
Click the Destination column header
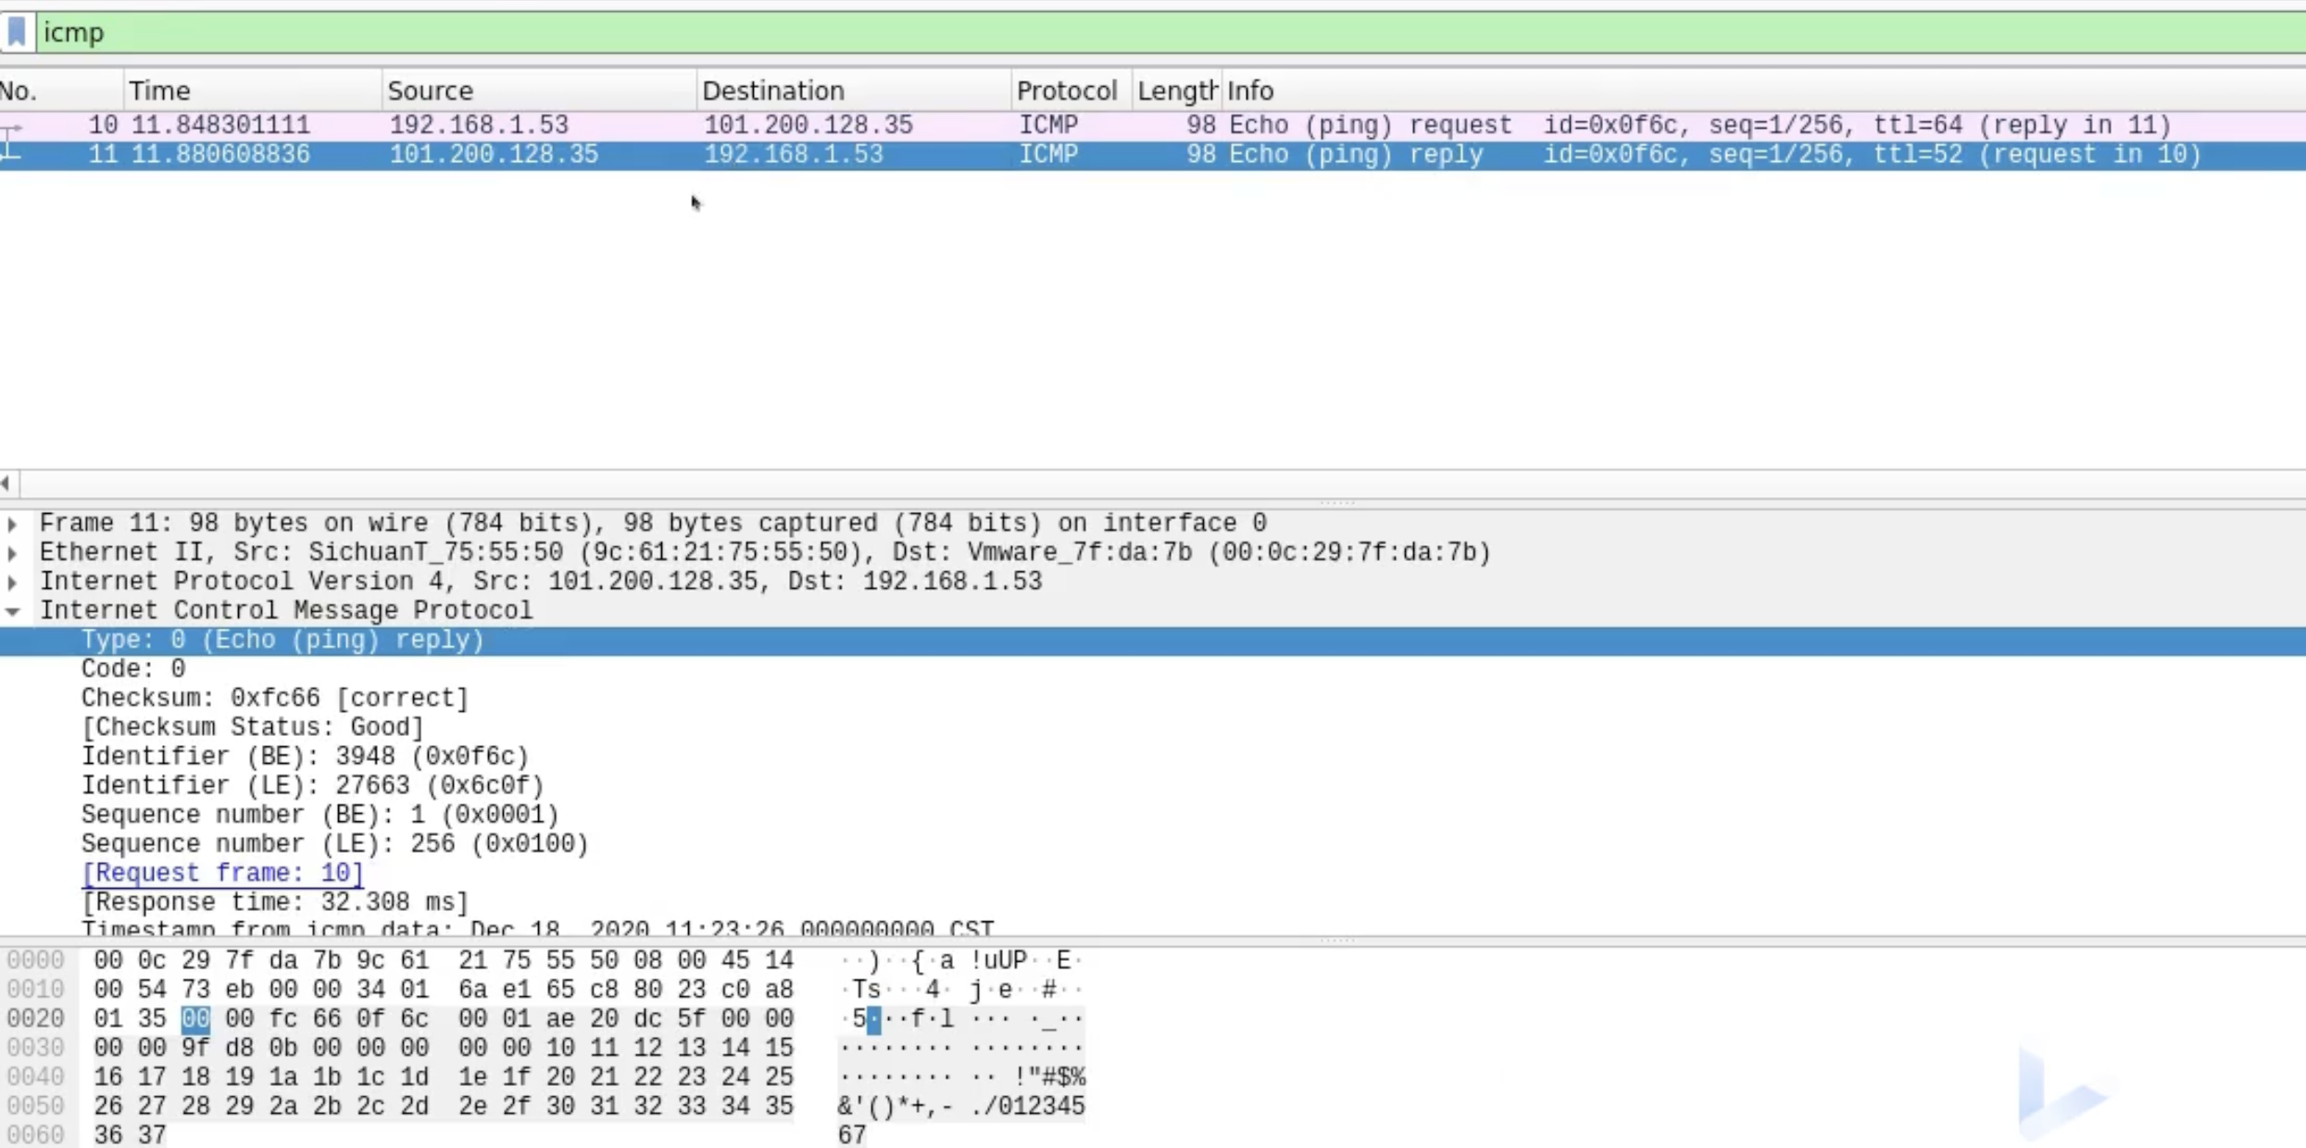coord(854,91)
